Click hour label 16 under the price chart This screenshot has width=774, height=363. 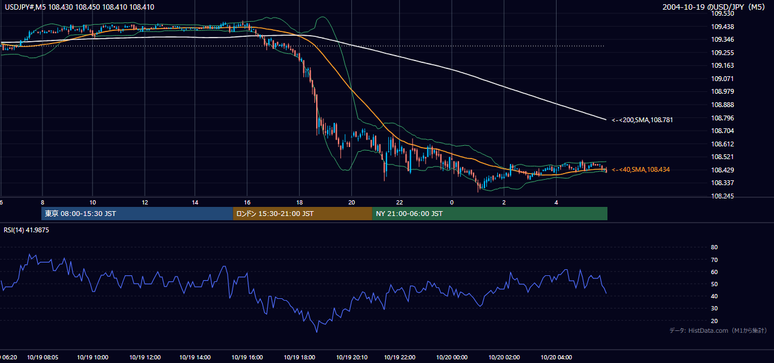click(247, 202)
